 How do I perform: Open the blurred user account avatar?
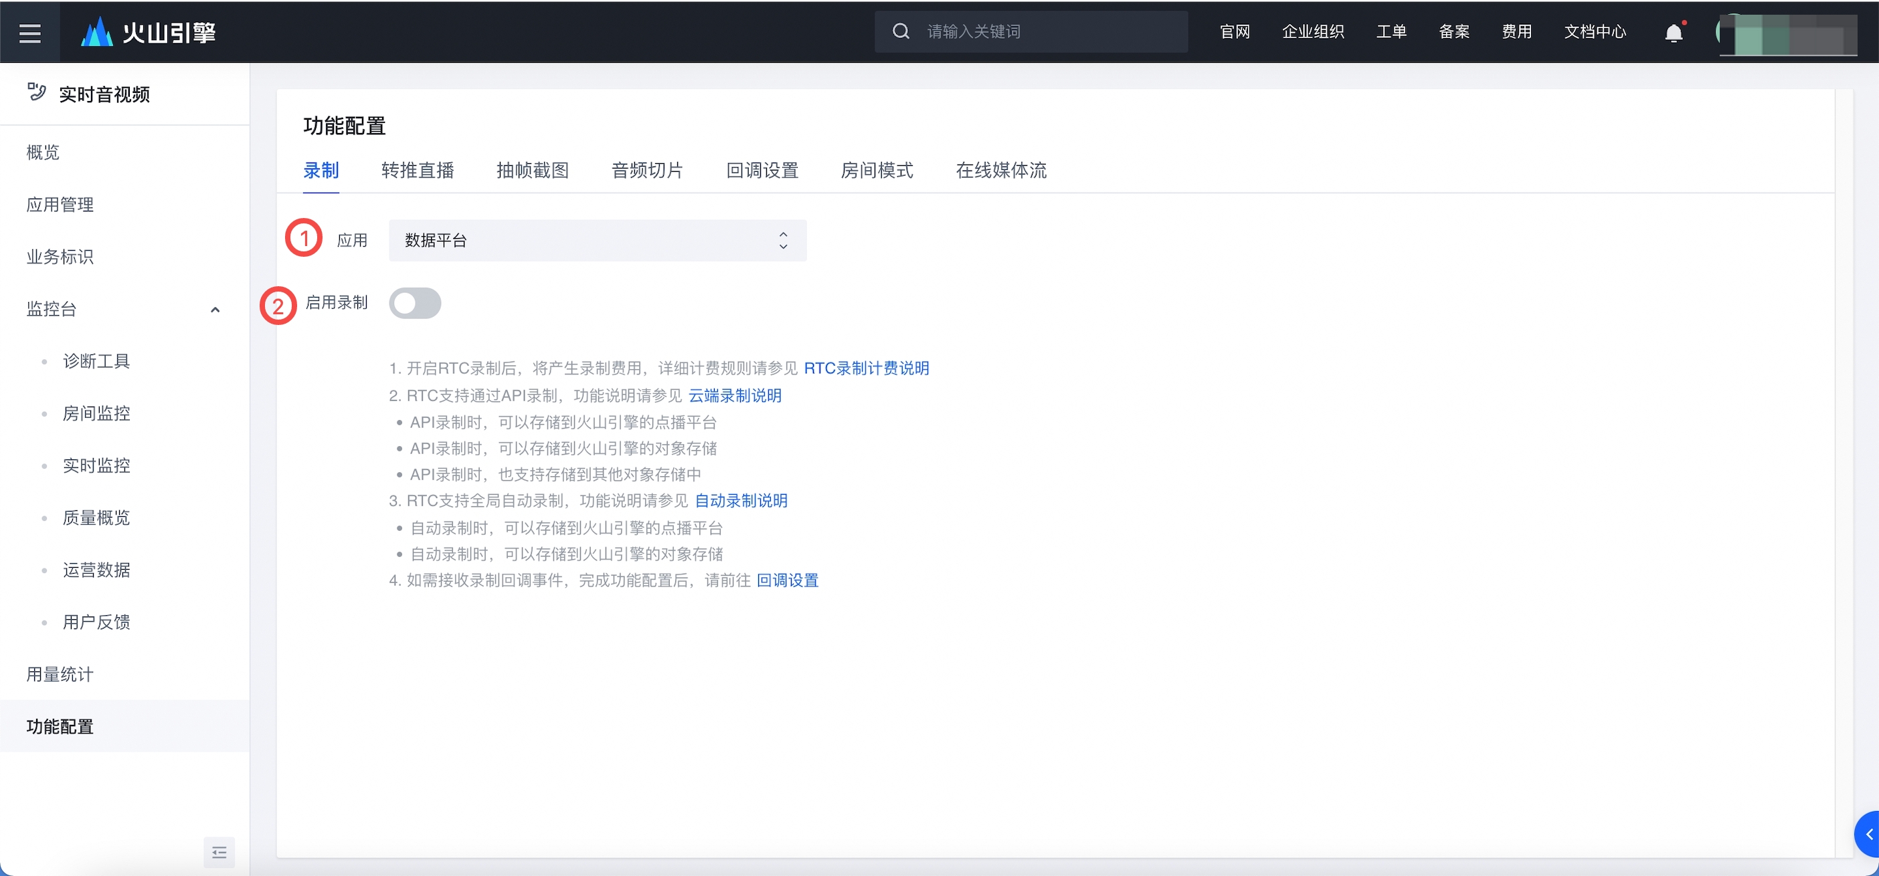1787,33
